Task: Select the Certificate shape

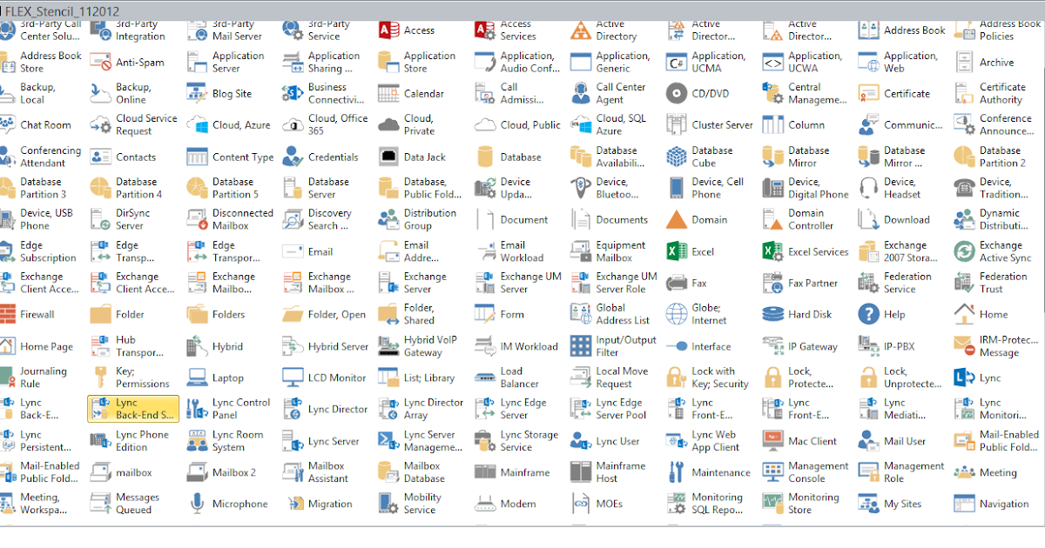Action: click(x=894, y=93)
